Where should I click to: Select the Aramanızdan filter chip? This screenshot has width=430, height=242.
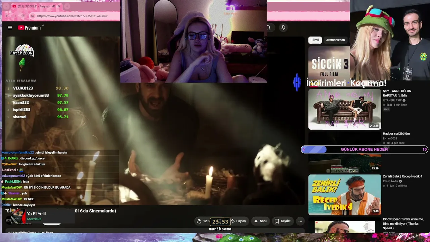click(335, 40)
